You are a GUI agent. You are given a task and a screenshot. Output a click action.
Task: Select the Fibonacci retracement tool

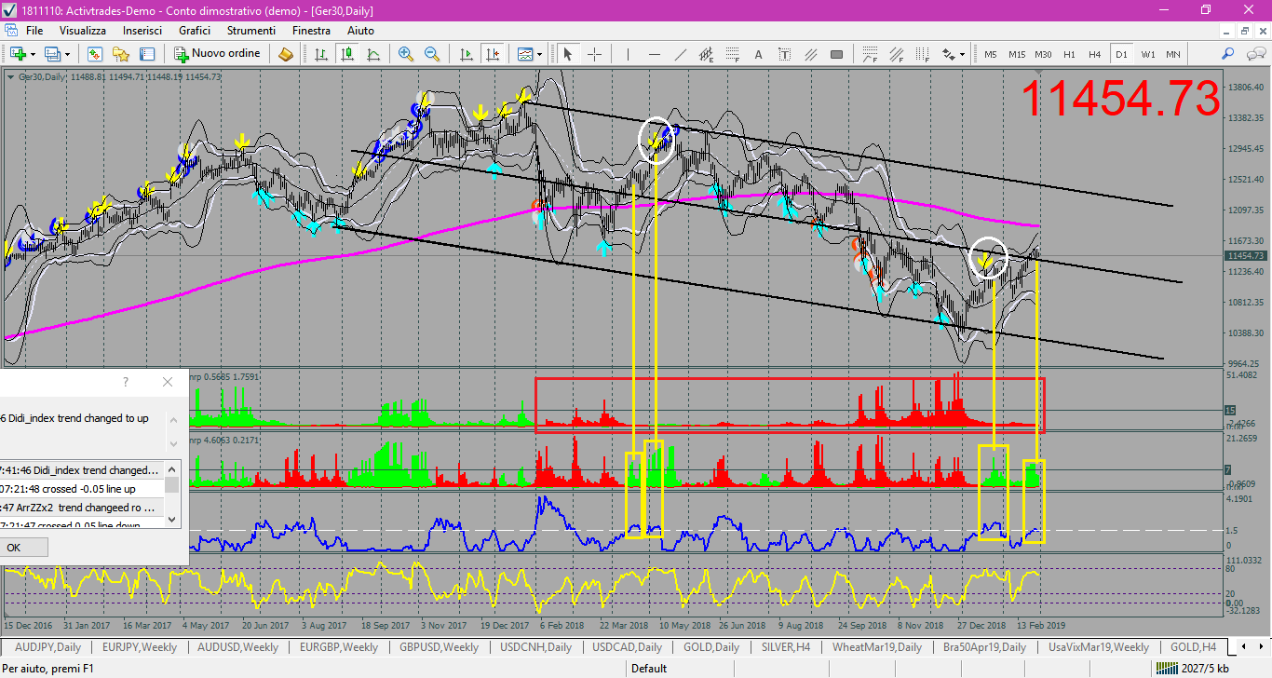coord(732,54)
